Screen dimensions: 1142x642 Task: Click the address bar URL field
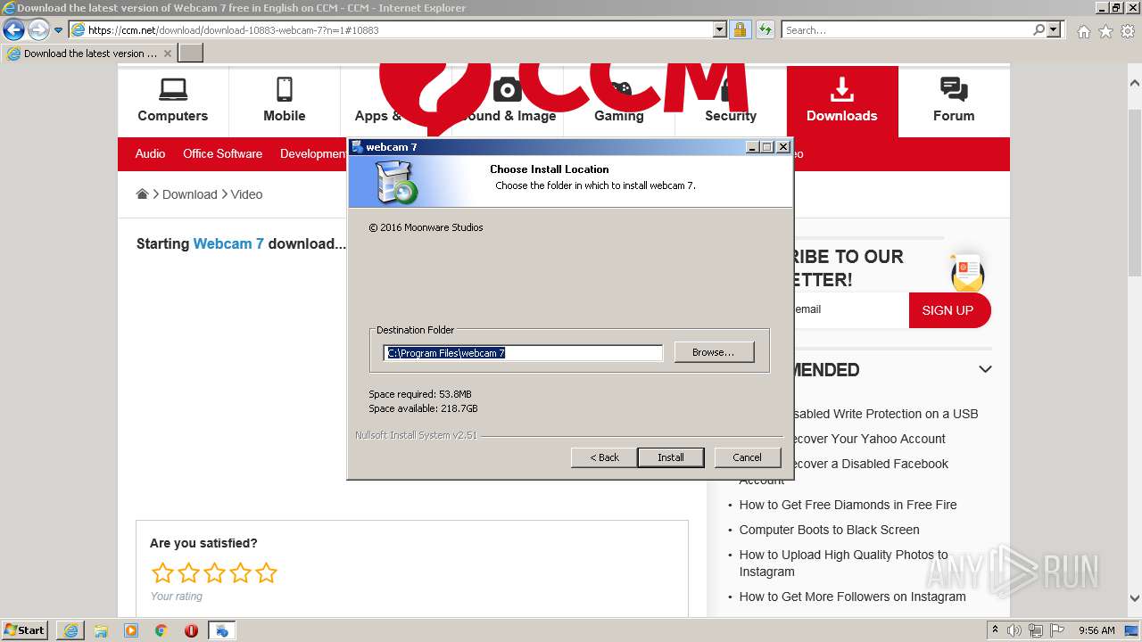coord(391,30)
